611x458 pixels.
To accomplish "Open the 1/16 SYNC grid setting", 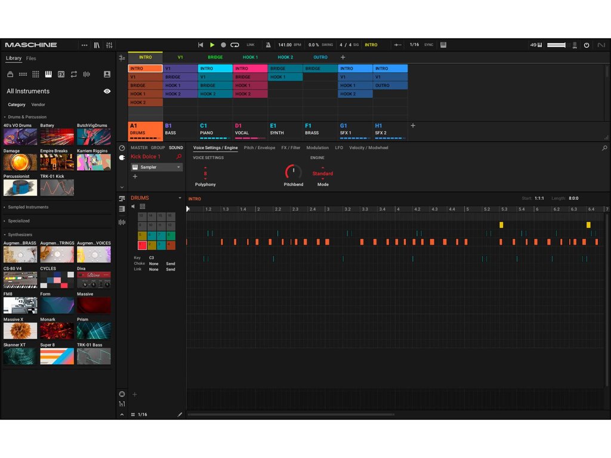I will [x=421, y=45].
